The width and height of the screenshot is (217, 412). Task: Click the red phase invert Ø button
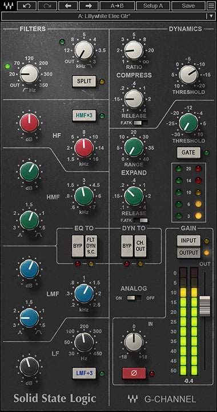[134, 373]
